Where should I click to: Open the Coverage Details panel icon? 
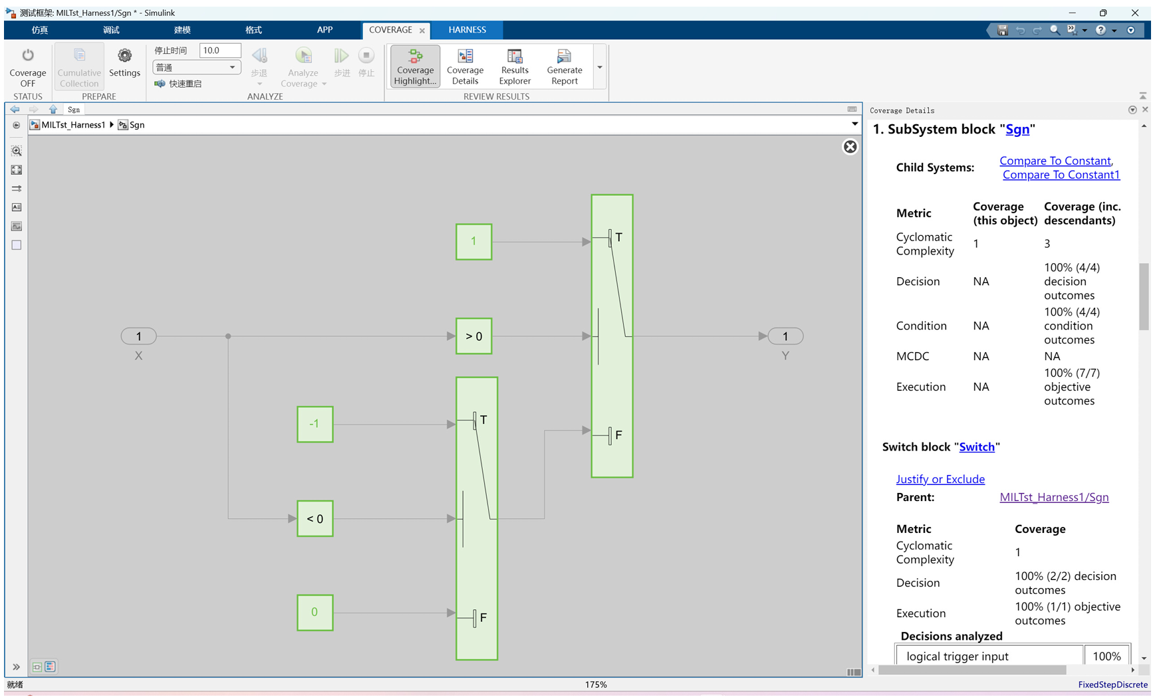click(465, 66)
